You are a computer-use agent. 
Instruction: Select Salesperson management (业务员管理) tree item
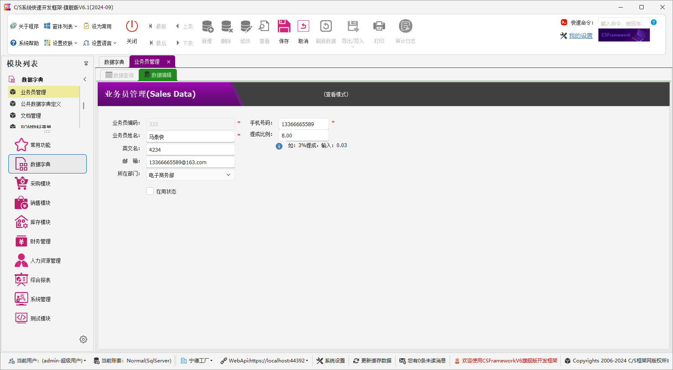click(44, 92)
